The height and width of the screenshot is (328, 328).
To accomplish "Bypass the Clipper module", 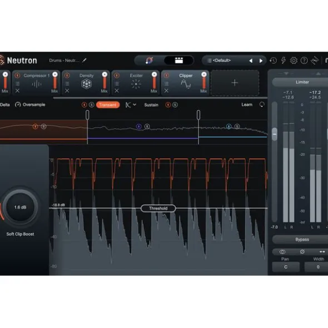I will (x=166, y=75).
